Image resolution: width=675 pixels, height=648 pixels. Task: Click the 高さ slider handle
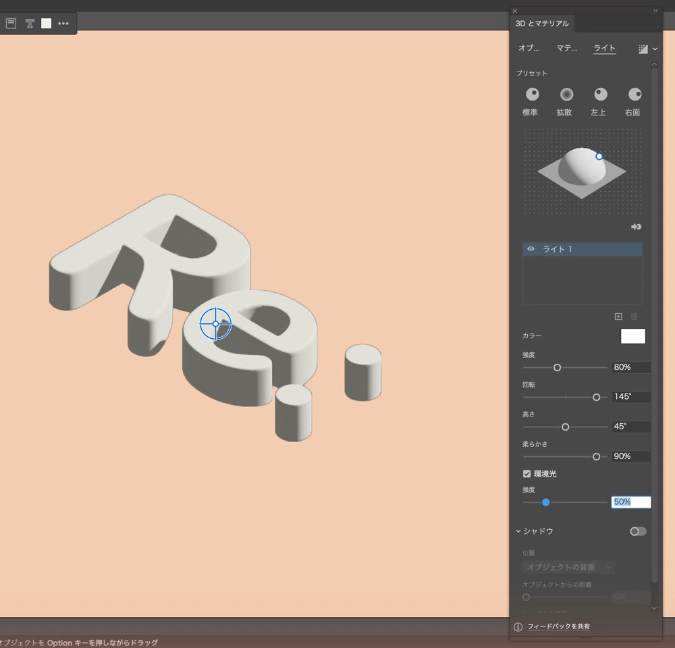[x=565, y=427]
